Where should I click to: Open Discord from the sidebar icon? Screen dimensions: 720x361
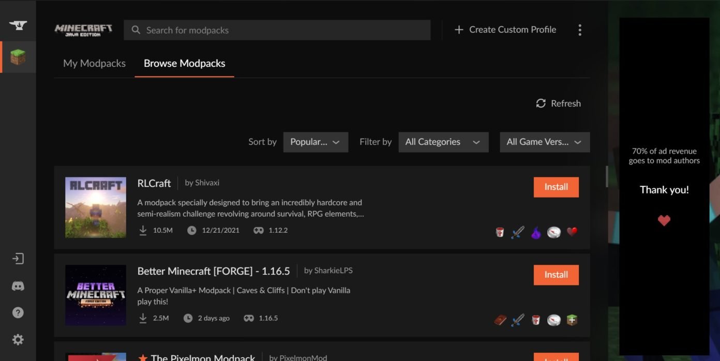click(18, 286)
